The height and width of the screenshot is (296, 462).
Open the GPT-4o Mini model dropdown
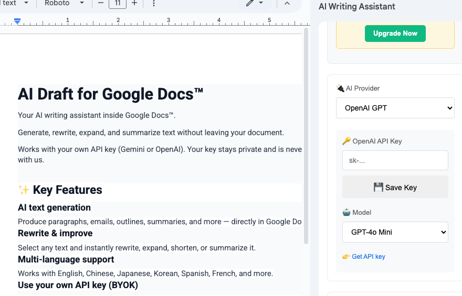tap(395, 232)
